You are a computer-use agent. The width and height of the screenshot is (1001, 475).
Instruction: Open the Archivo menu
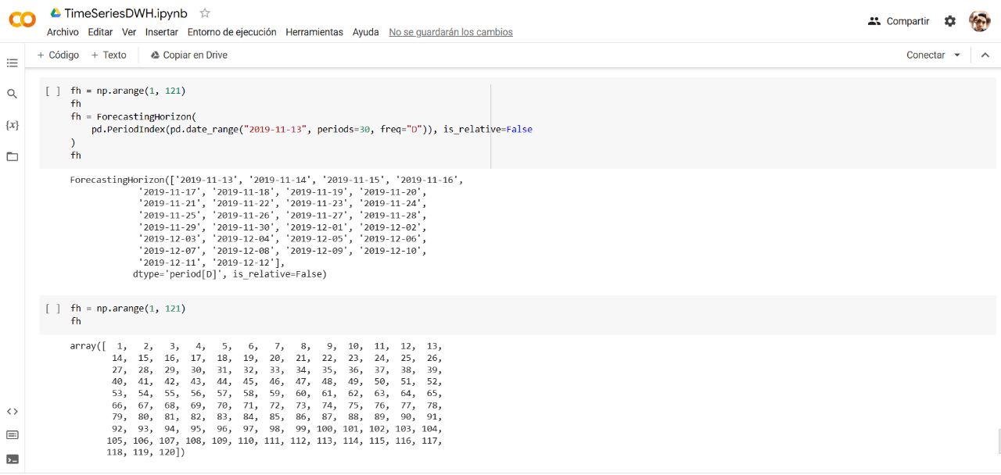coord(63,32)
